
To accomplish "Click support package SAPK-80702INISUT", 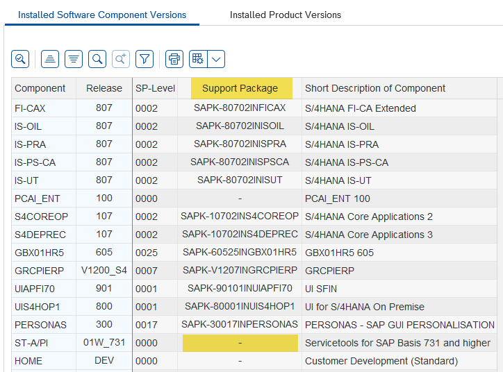I will (x=240, y=180).
